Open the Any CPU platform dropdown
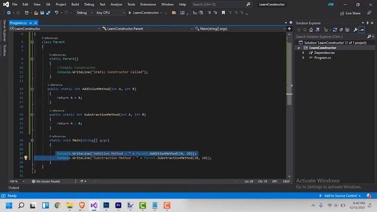 [x=110, y=13]
